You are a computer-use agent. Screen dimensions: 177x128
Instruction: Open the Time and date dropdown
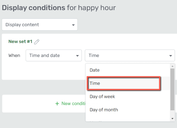(x=54, y=55)
